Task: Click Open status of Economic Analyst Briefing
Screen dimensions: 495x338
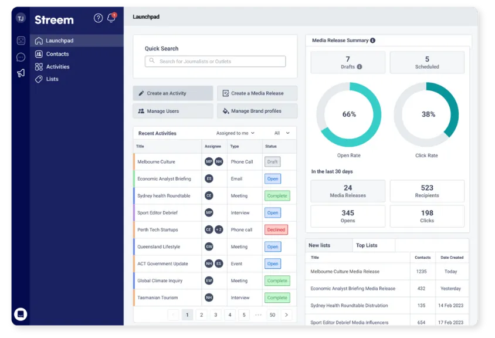Action: 273,179
